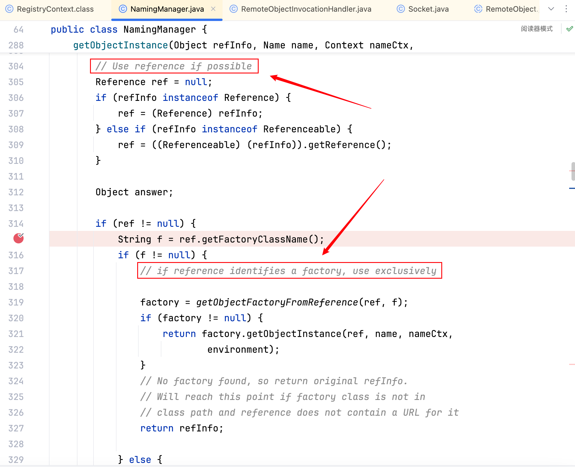Select the RemoteObject tab

click(511, 9)
